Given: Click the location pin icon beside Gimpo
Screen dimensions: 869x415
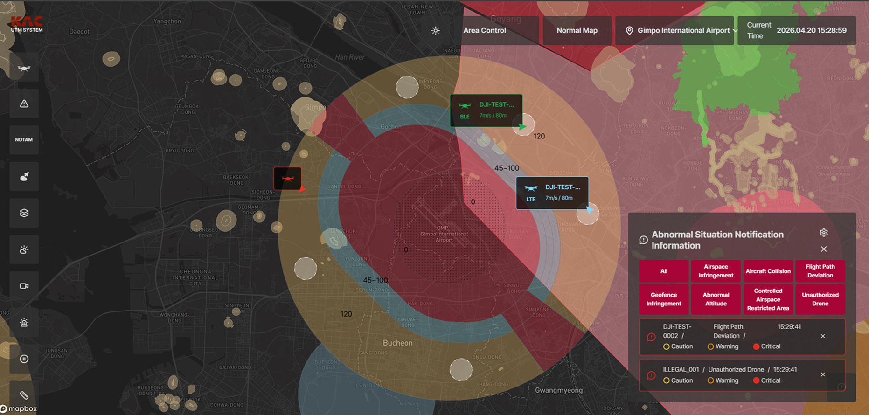Looking at the screenshot, I should [629, 31].
